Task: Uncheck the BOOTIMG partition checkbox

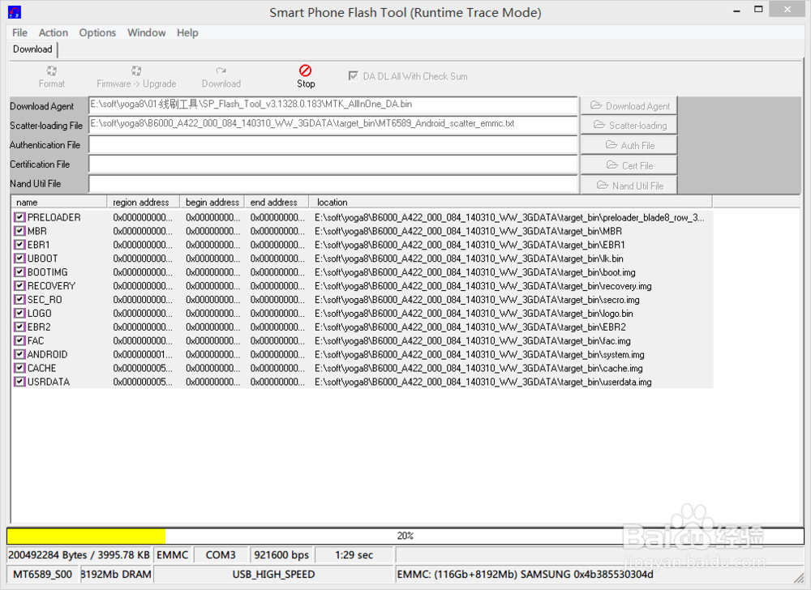Action: point(19,272)
